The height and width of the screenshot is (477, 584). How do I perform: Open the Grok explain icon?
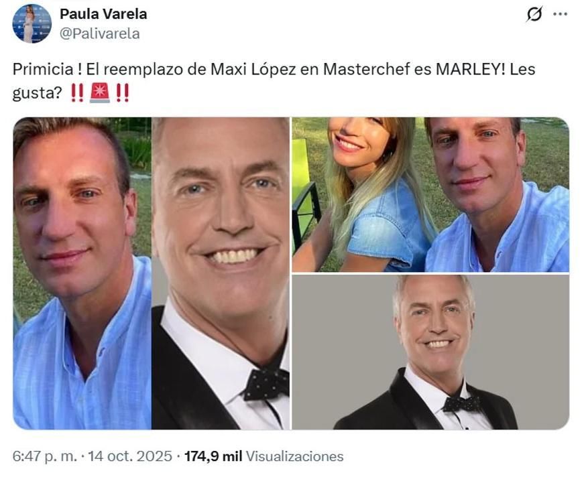(534, 15)
